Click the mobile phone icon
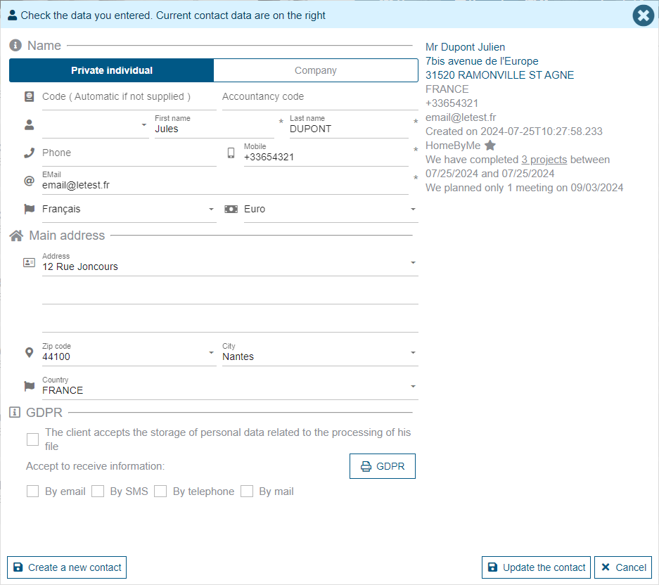The width and height of the screenshot is (659, 585). 231,153
